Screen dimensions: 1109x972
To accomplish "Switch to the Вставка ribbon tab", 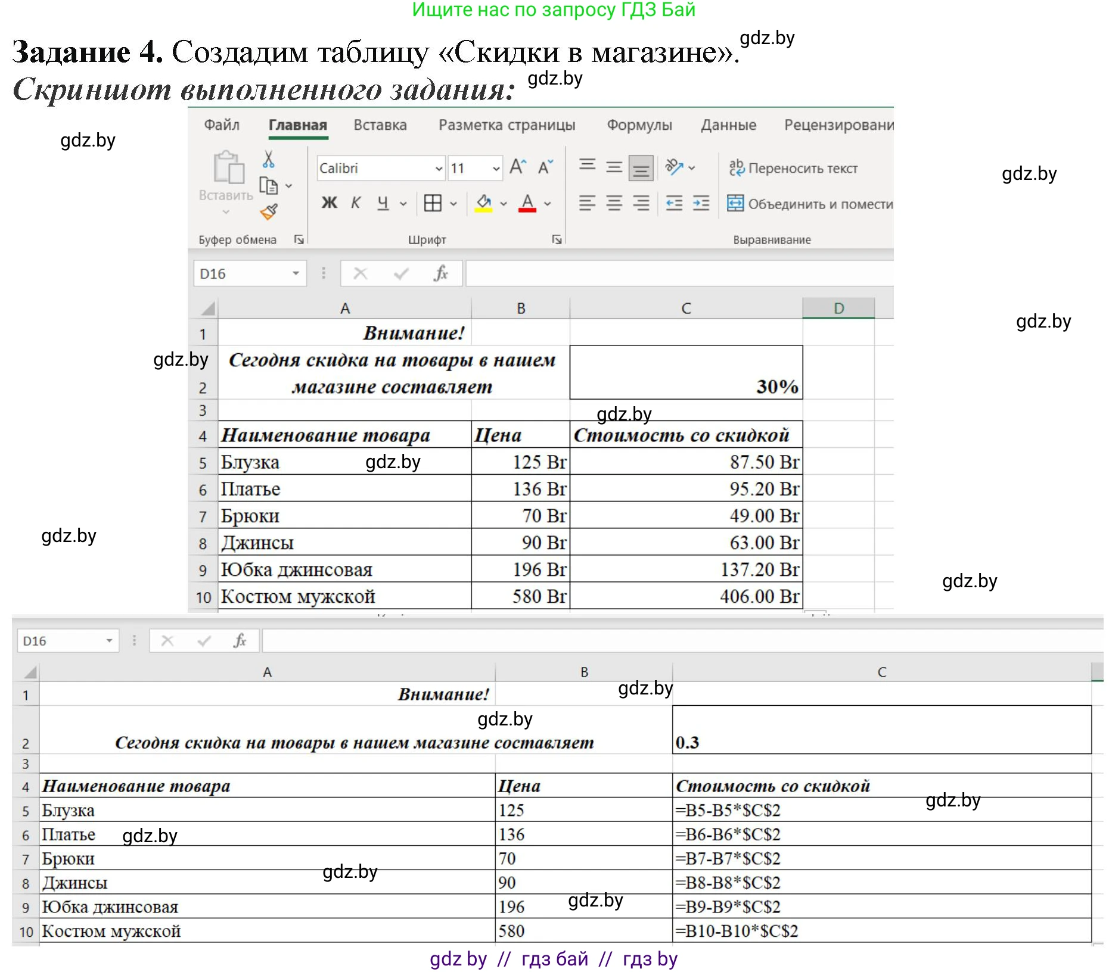I will point(380,124).
